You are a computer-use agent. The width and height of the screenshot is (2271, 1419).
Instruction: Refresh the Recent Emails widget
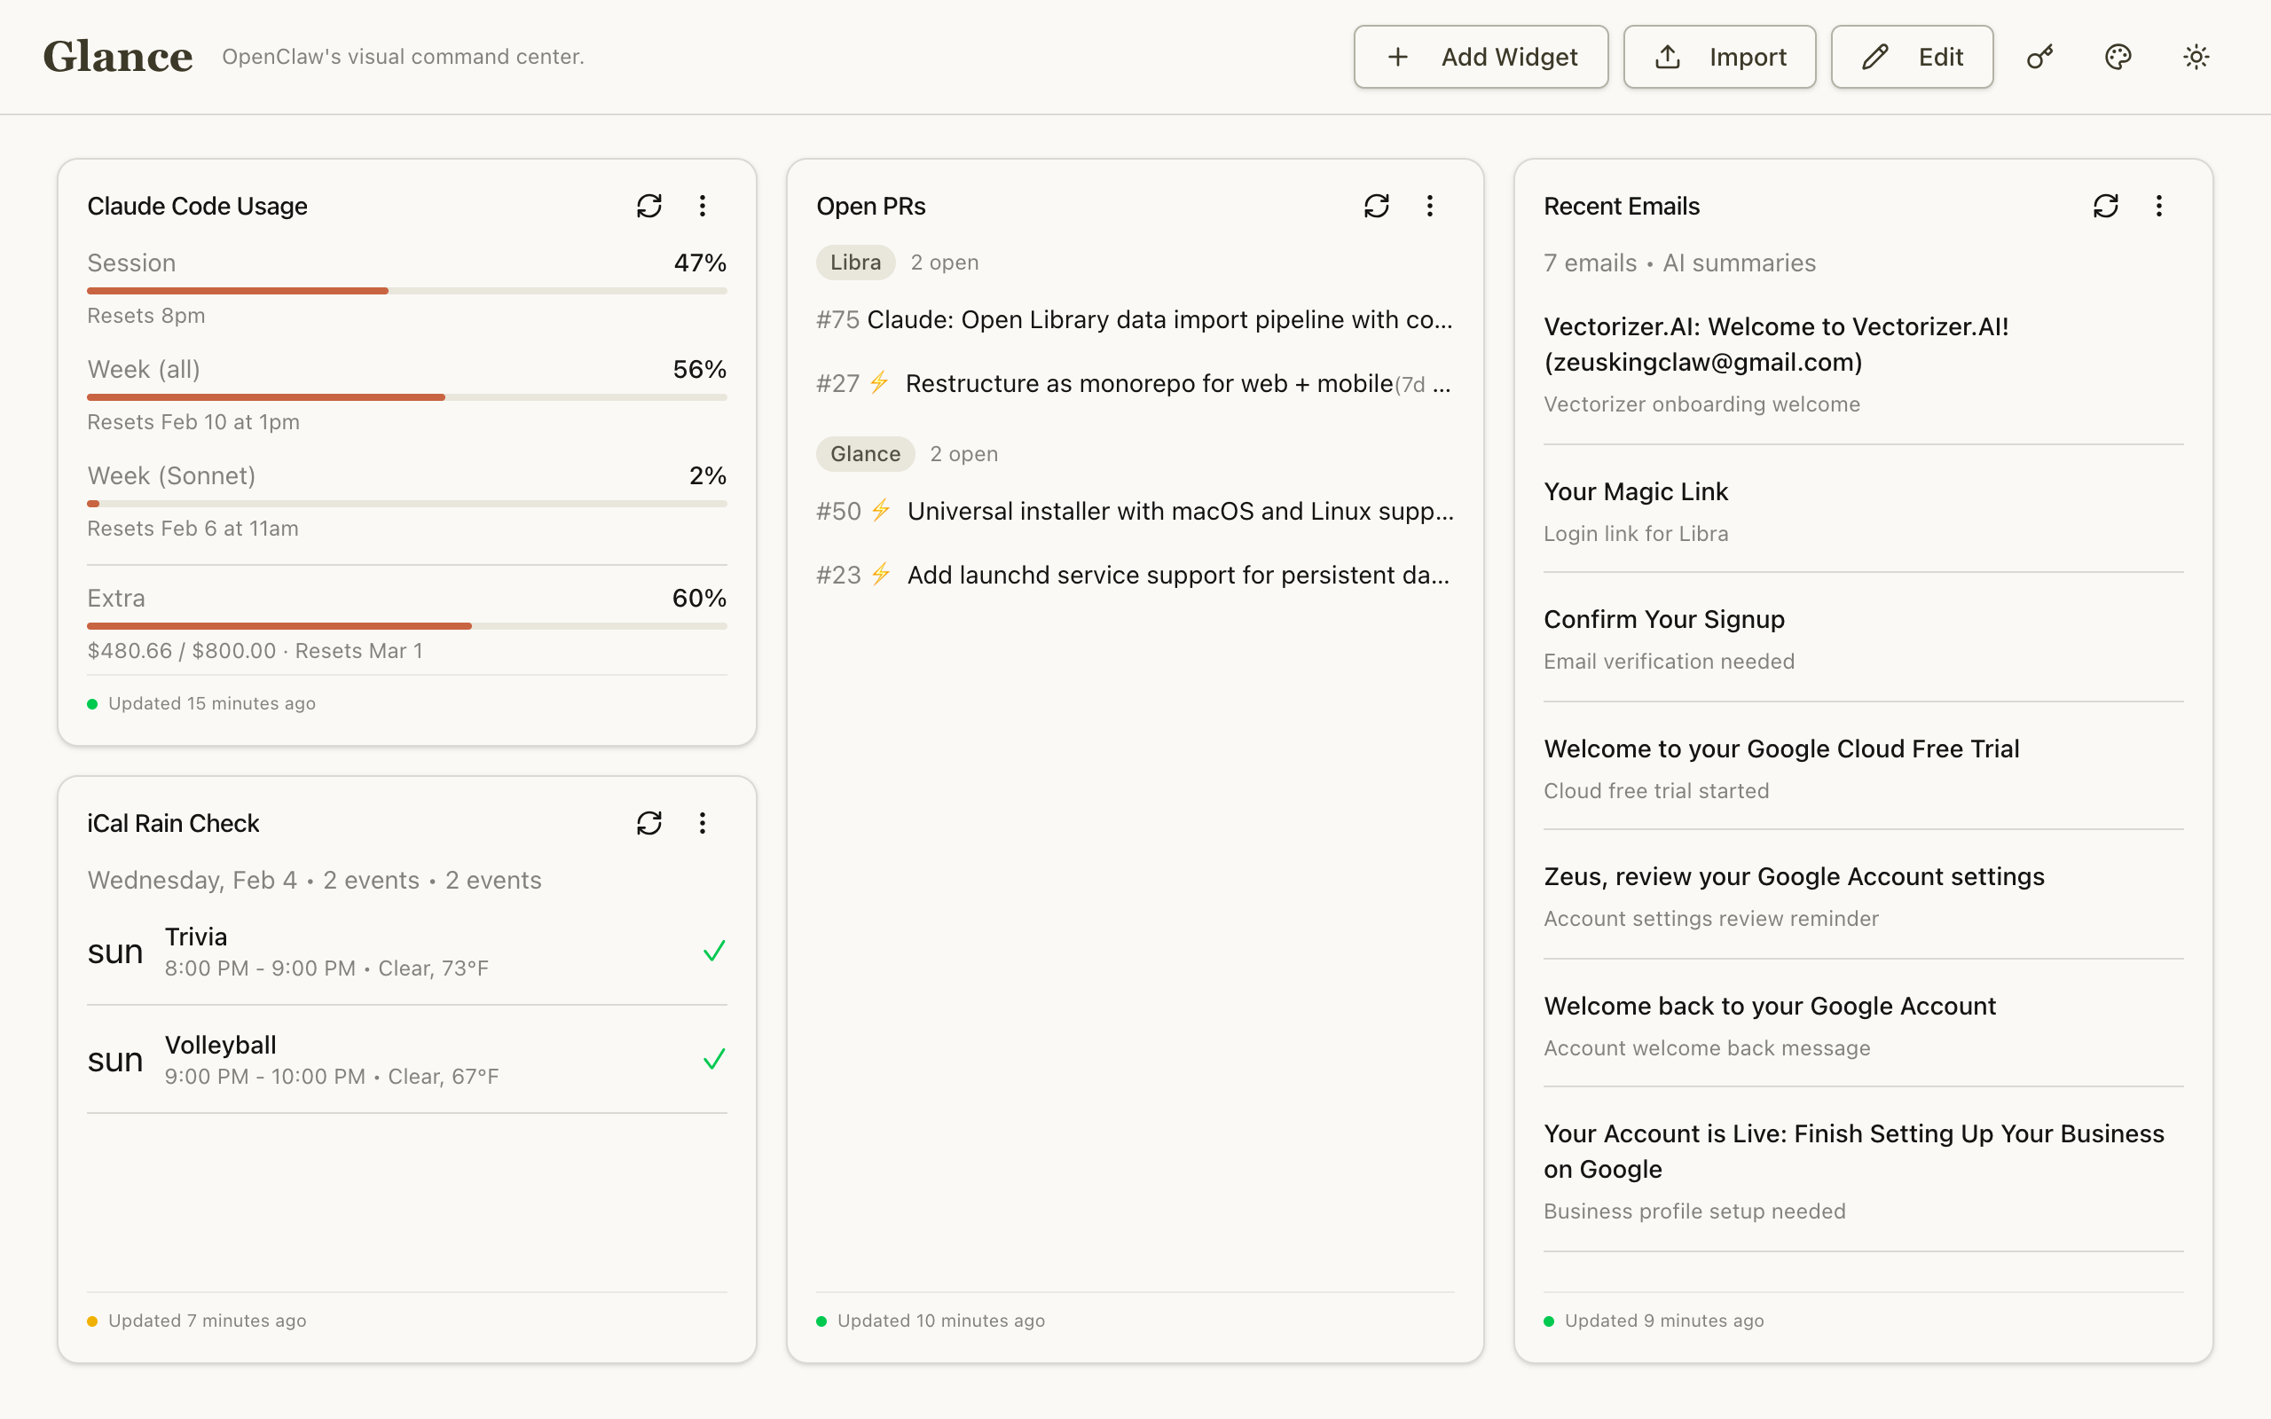click(2106, 205)
